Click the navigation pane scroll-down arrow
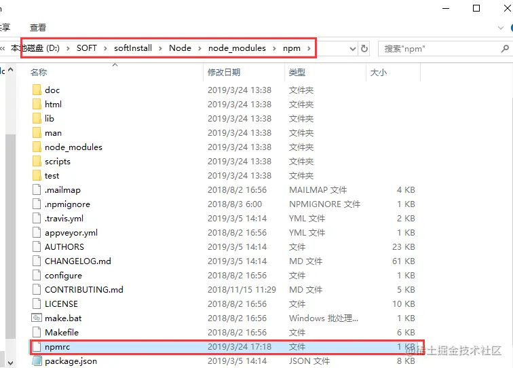Screen dimensions: 513x368 10,363
